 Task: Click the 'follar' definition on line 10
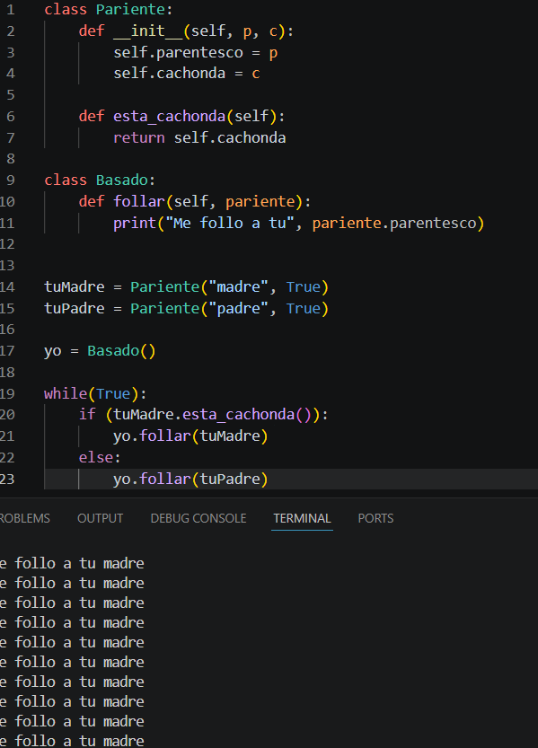(x=139, y=201)
